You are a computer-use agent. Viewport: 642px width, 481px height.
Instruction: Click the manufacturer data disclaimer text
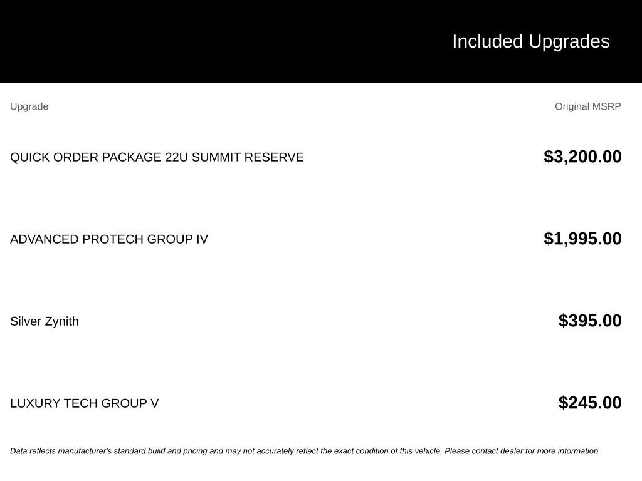pyautogui.click(x=305, y=451)
